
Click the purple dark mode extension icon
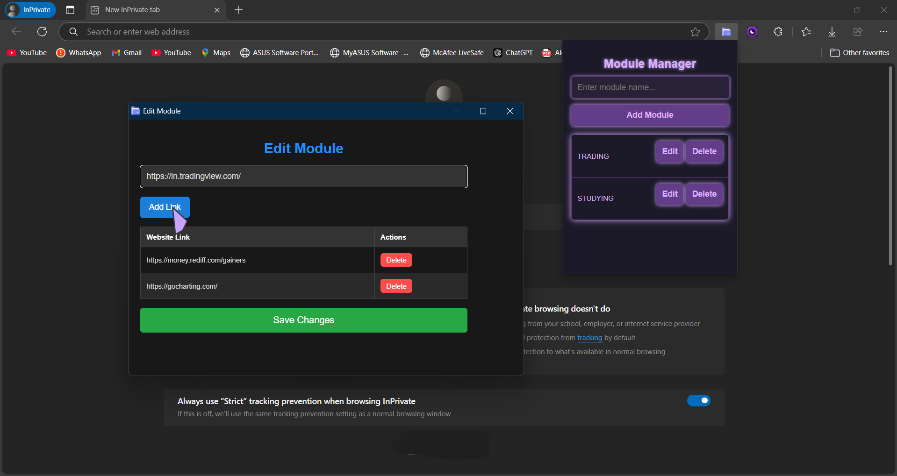(752, 31)
